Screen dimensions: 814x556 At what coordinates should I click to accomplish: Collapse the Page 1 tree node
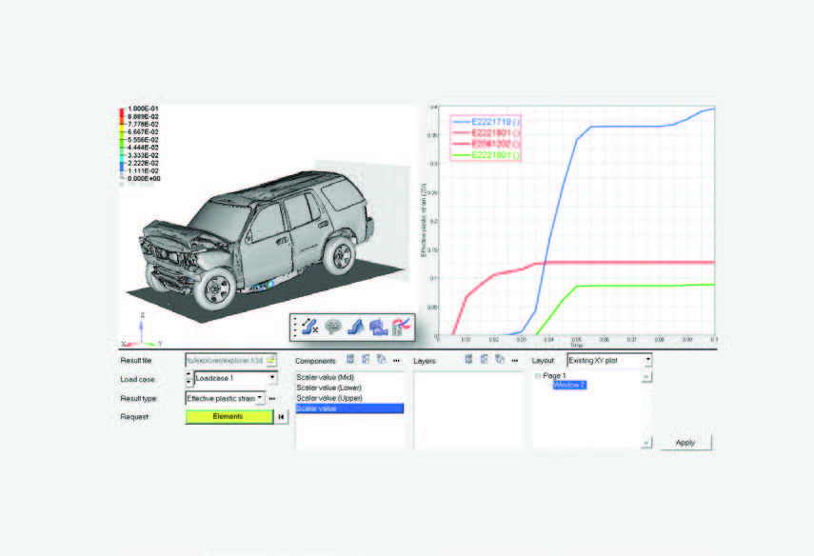click(537, 376)
